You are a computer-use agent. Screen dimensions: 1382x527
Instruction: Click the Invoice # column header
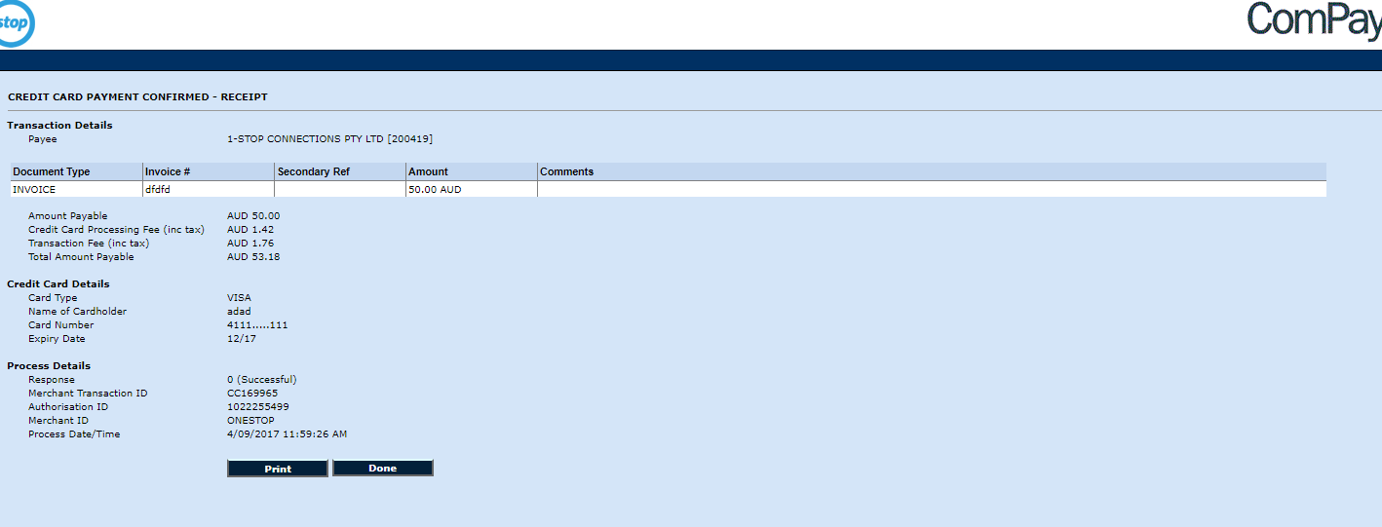(x=168, y=171)
